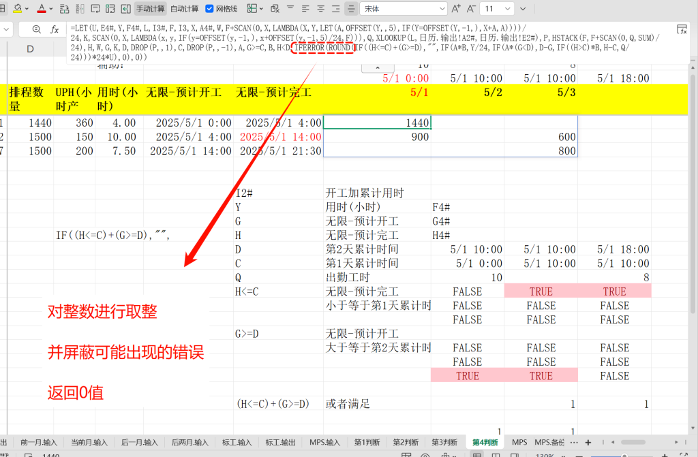Open the 前一月.输入 sheet tab
This screenshot has width=698, height=457.
coord(39,442)
